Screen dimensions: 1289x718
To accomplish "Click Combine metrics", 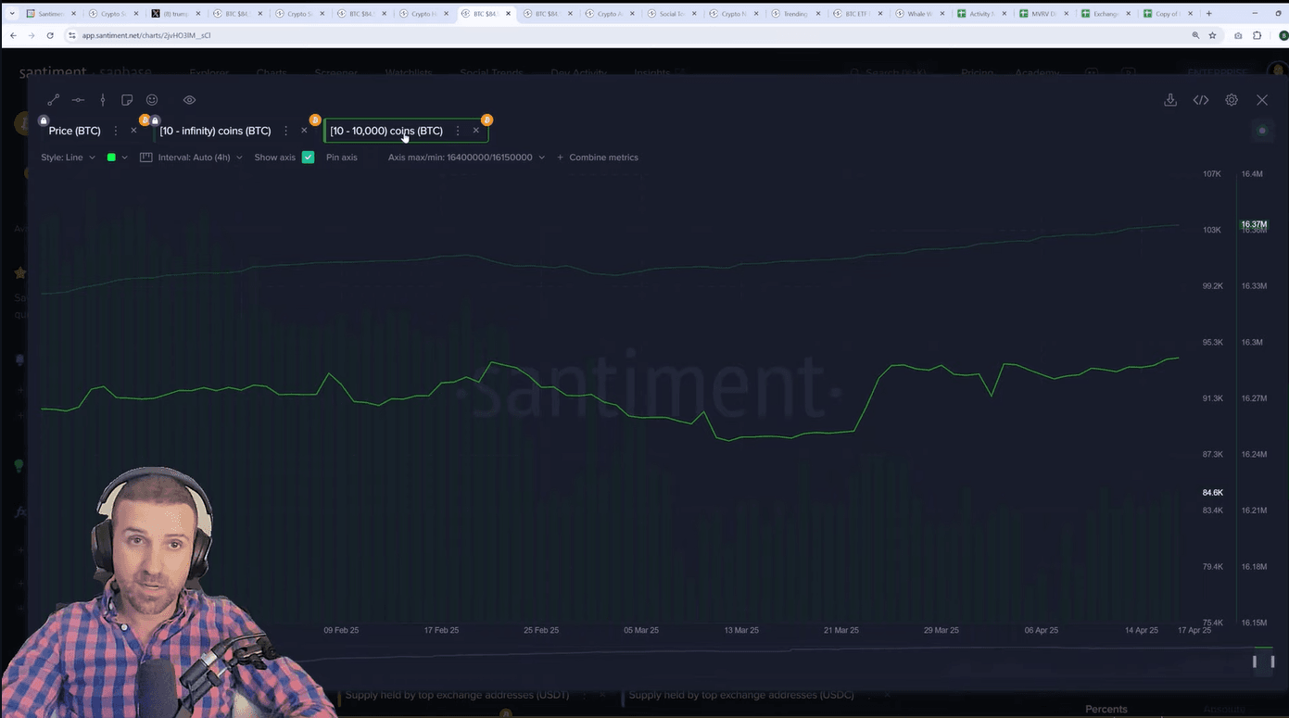I will click(598, 157).
